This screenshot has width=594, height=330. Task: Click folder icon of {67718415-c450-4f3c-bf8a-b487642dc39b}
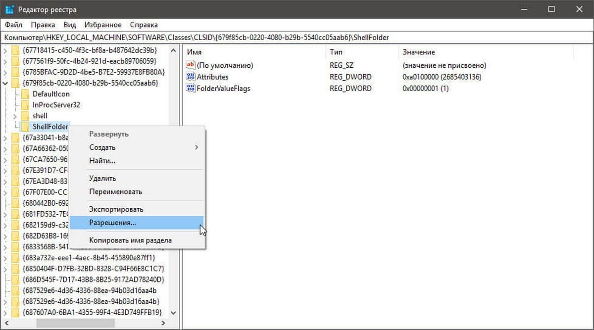tap(15, 50)
